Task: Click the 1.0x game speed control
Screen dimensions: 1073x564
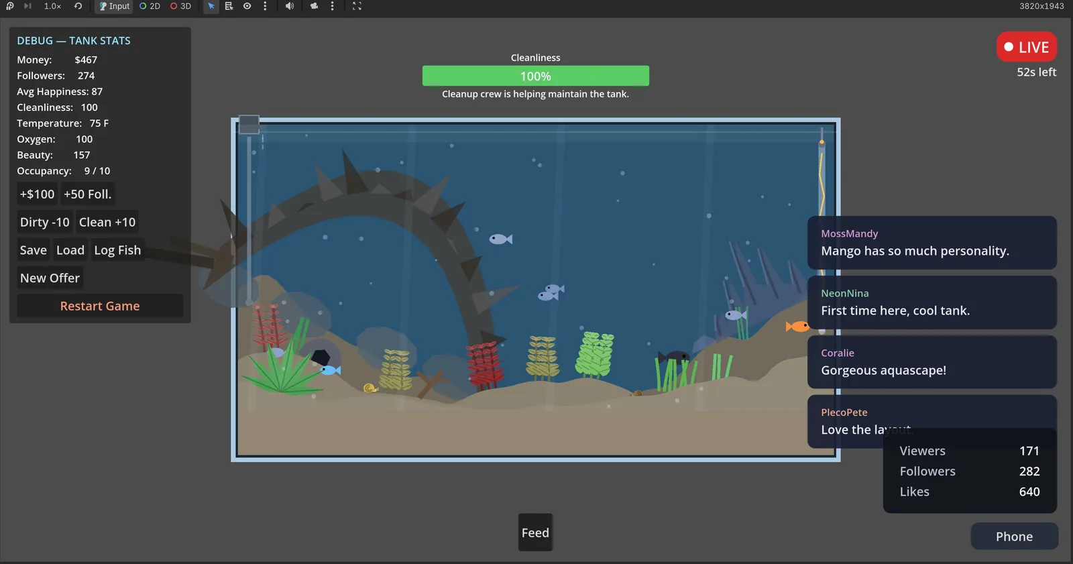Action: click(x=52, y=6)
